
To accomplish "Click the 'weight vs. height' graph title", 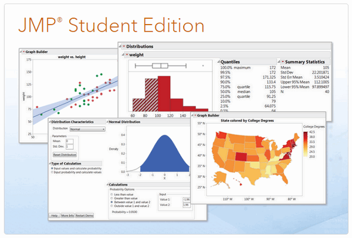I will (x=72, y=57).
